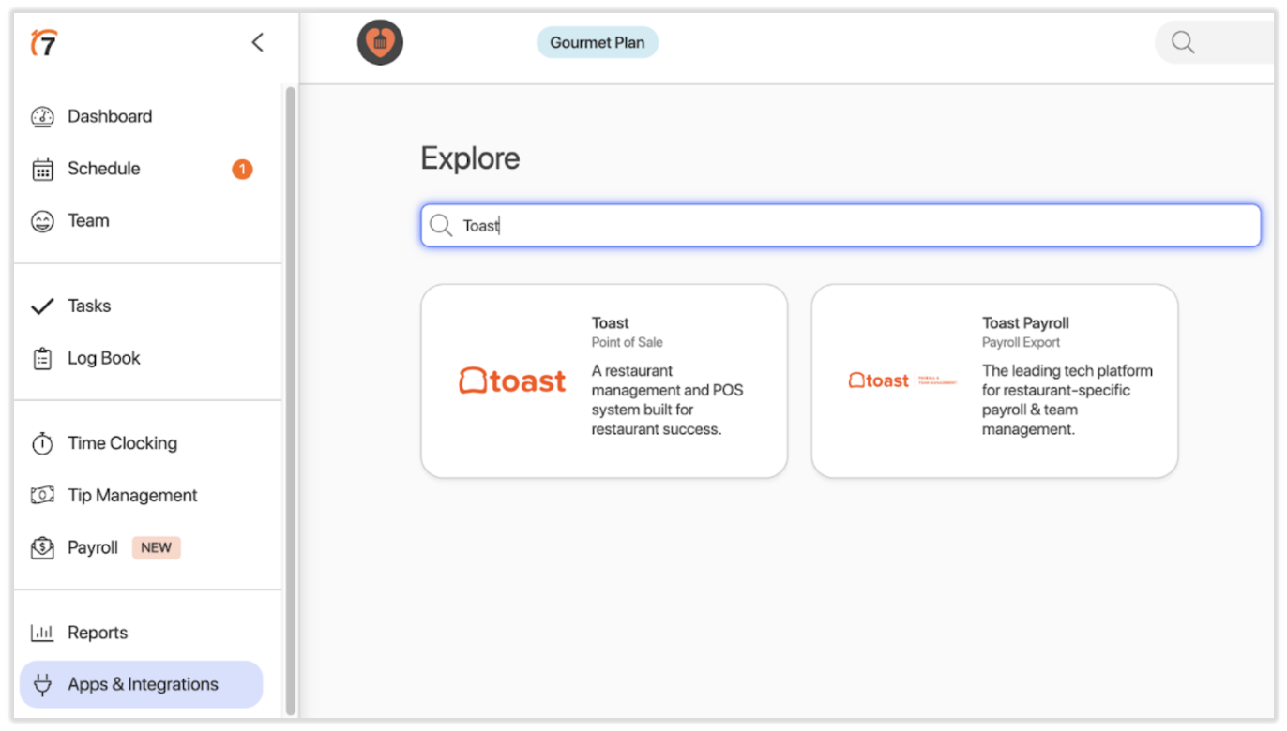This screenshot has width=1287, height=731.
Task: Select Apps & Integrations in the sidebar
Action: [142, 685]
